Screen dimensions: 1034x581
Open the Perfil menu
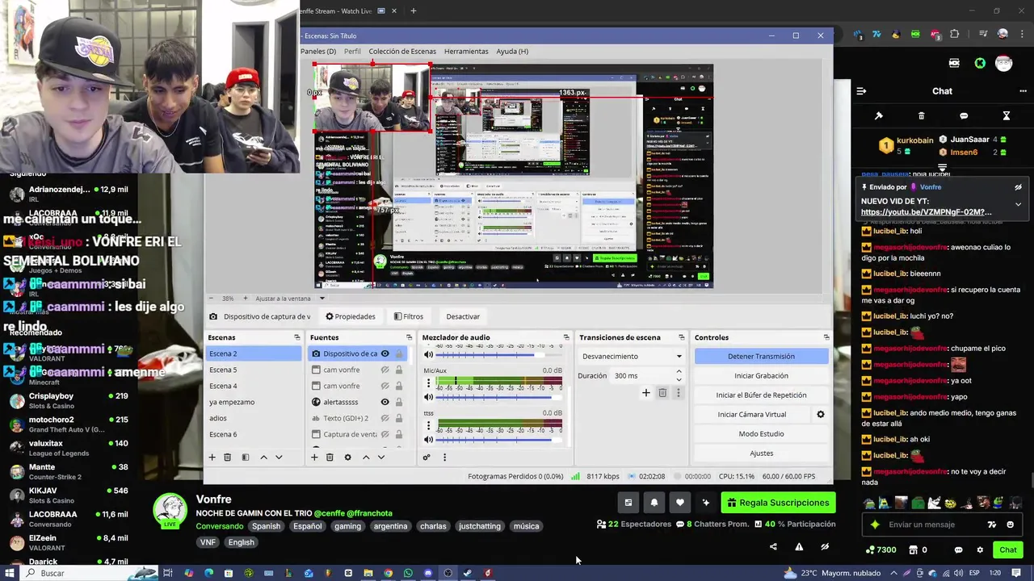coord(352,51)
